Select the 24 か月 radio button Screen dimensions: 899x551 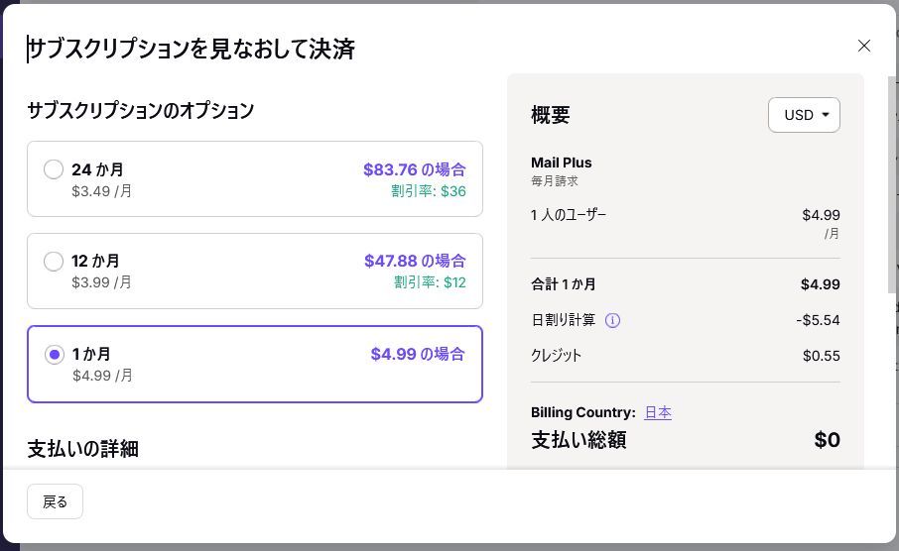pyautogui.click(x=54, y=168)
